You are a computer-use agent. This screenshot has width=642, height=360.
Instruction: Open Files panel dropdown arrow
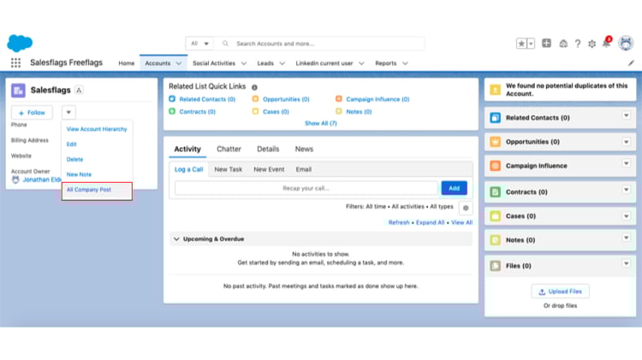coord(626,264)
